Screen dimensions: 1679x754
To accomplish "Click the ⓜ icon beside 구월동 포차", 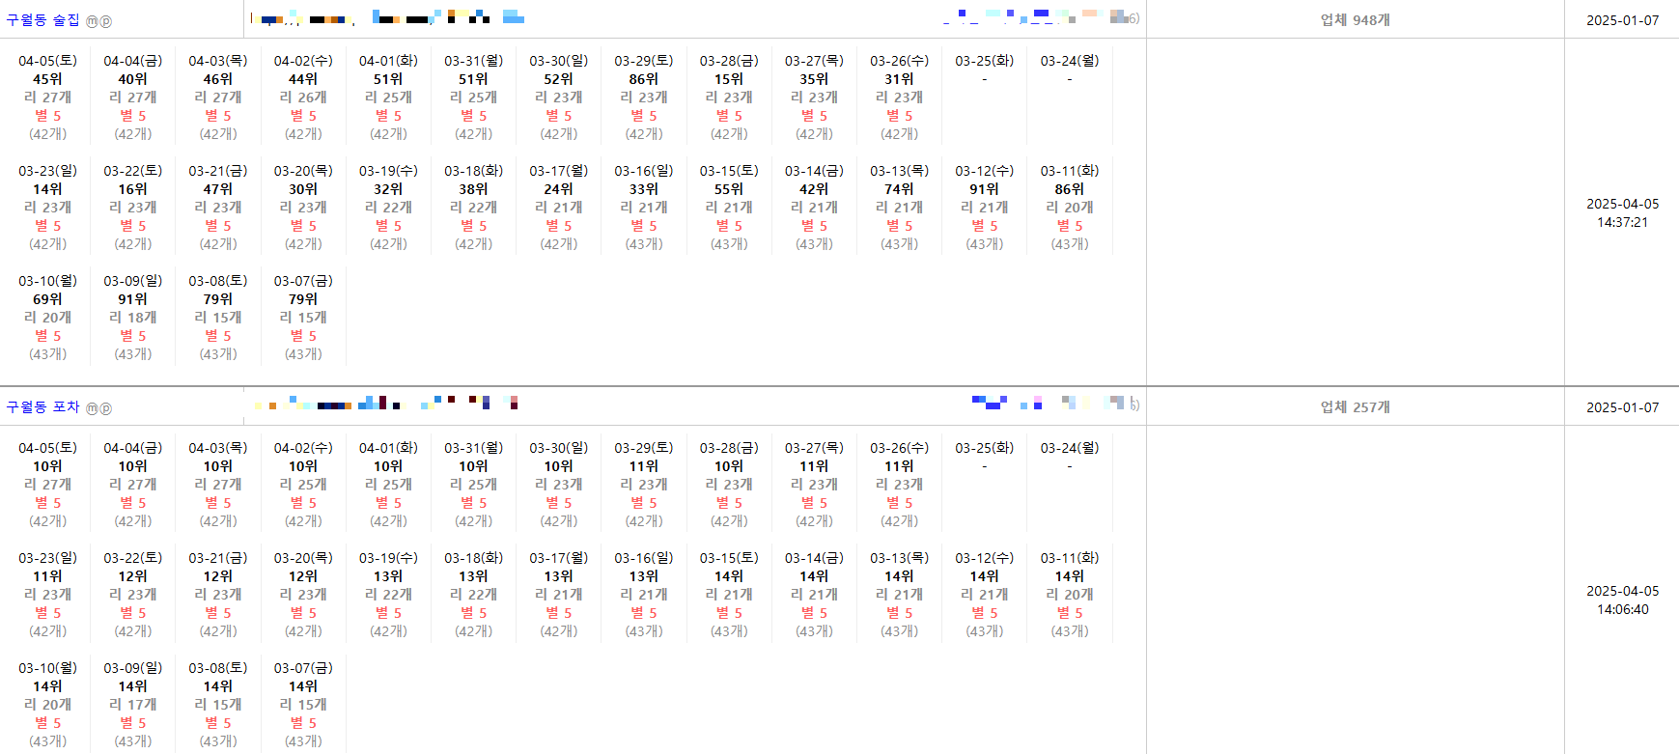I will [x=92, y=408].
